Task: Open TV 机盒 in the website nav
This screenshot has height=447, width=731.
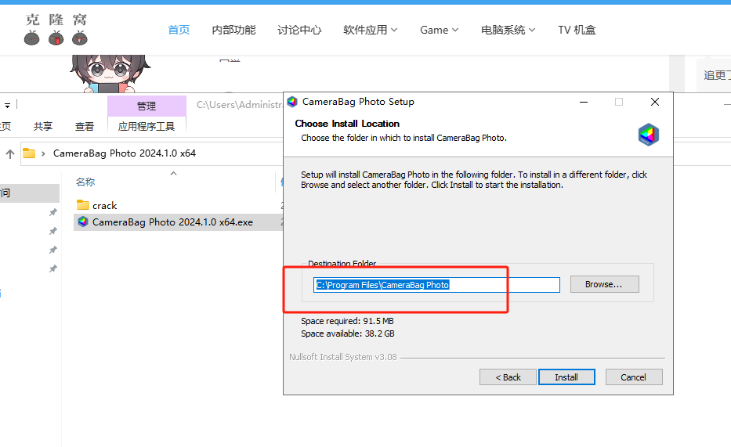Action: [577, 30]
